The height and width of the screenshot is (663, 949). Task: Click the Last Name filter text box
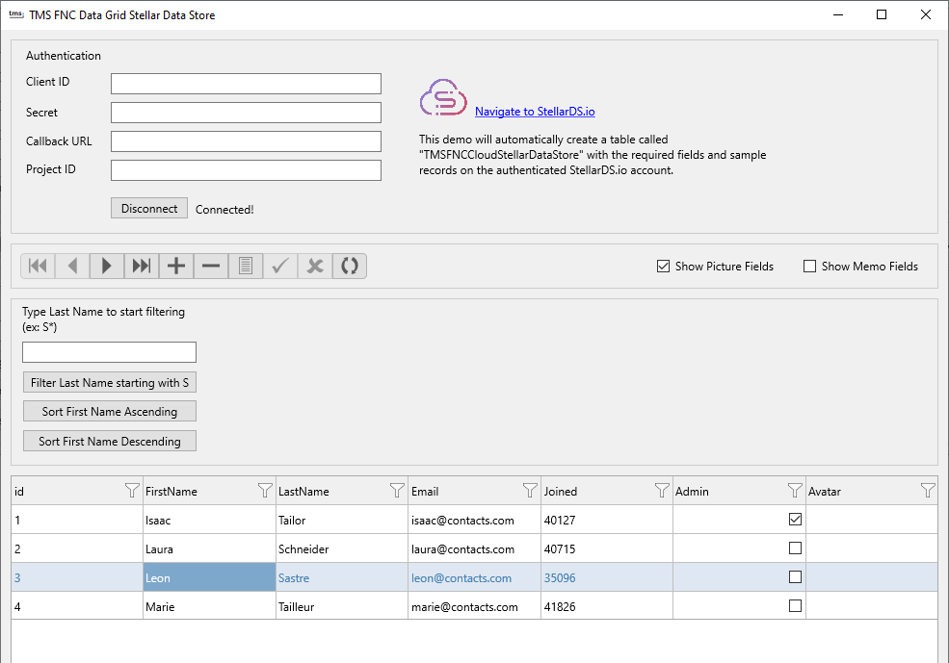pos(110,352)
